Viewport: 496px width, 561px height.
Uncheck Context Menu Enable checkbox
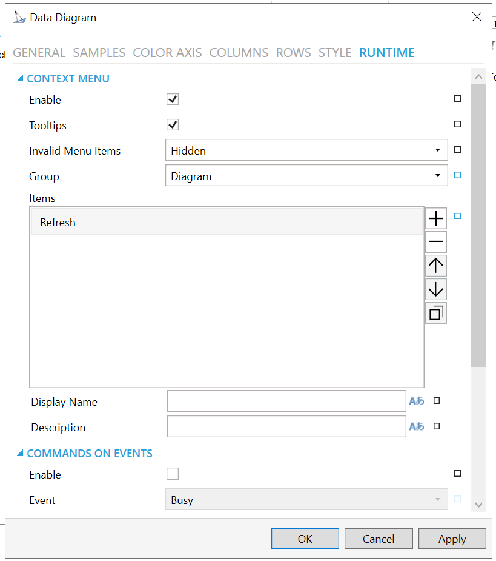click(x=173, y=99)
